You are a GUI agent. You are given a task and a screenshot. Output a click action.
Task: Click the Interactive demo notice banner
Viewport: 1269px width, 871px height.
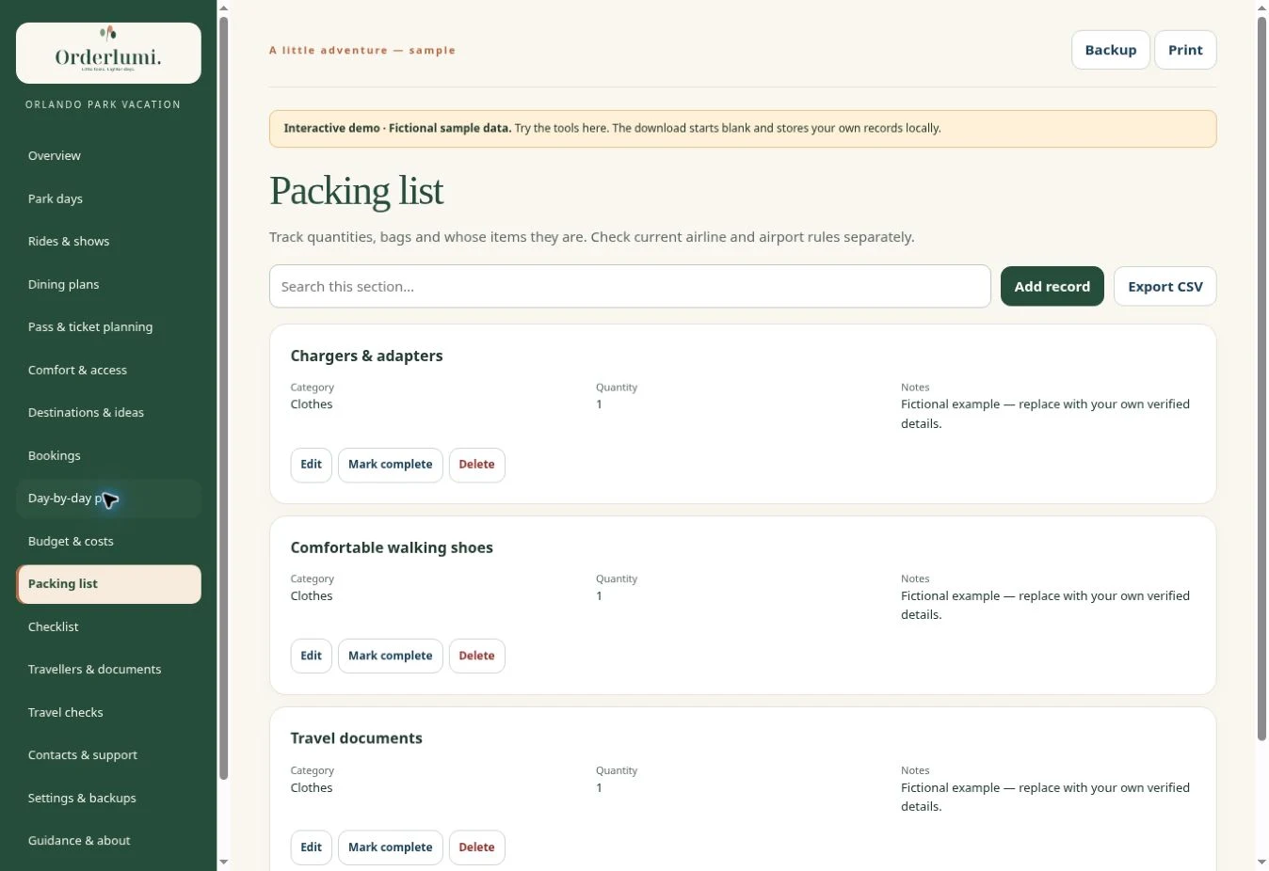coord(743,129)
